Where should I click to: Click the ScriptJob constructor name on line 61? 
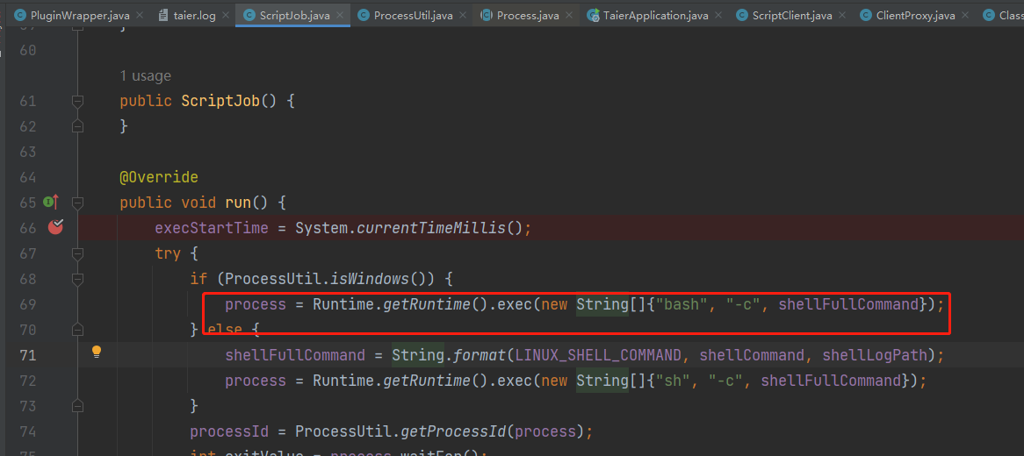(220, 101)
